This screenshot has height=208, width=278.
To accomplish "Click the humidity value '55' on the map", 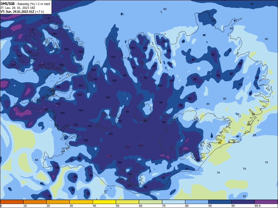I will click(220, 143).
